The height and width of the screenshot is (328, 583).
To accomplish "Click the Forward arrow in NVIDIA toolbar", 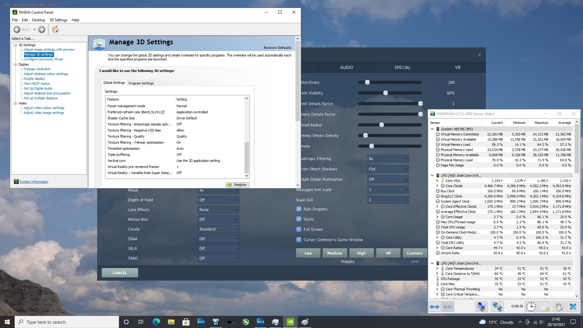I will click(x=42, y=29).
